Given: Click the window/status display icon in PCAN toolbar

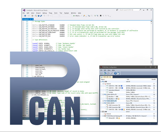Looking at the screenshot, I should pos(119,73).
